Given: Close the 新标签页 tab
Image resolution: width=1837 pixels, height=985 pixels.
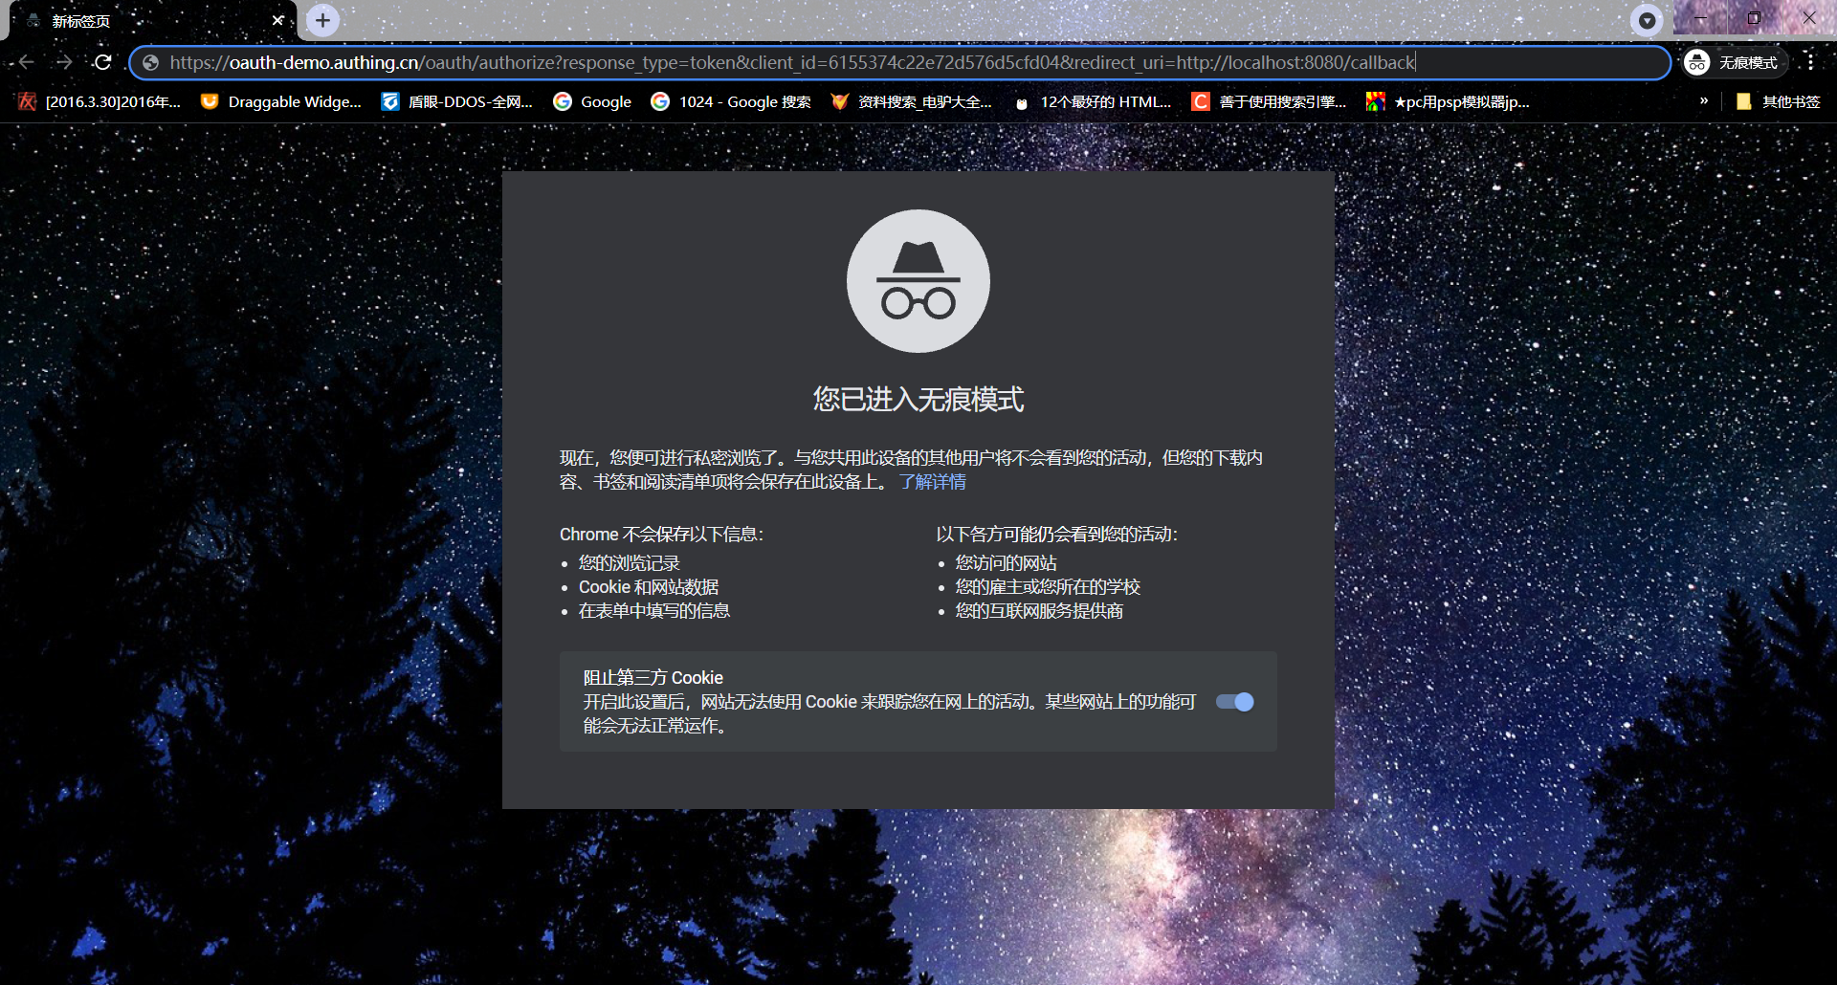Looking at the screenshot, I should (x=277, y=20).
